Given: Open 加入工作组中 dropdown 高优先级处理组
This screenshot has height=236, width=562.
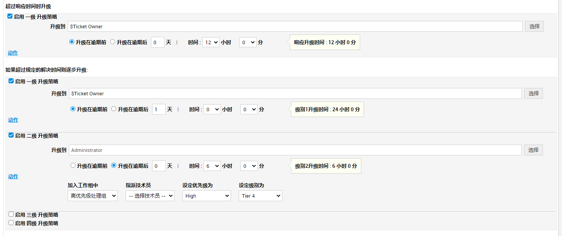Looking at the screenshot, I should pyautogui.click(x=93, y=196).
